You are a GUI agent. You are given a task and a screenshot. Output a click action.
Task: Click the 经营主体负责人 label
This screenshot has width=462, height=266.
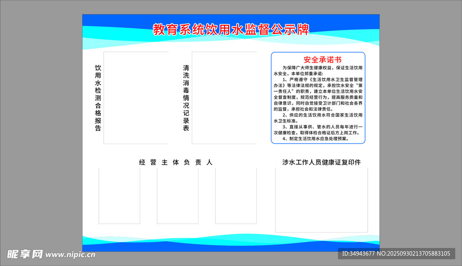coord(176,162)
